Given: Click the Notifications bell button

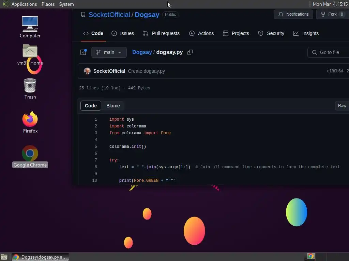Looking at the screenshot, I should [293, 14].
